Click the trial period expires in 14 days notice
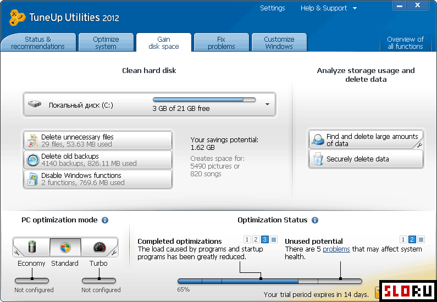The height and width of the screenshot is (302, 437). click(316, 294)
